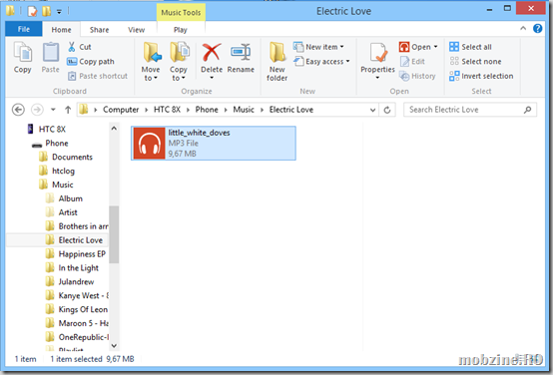Viewport: 553px width, 375px height.
Task: Open the Maroon 5 folder
Action: click(x=83, y=323)
